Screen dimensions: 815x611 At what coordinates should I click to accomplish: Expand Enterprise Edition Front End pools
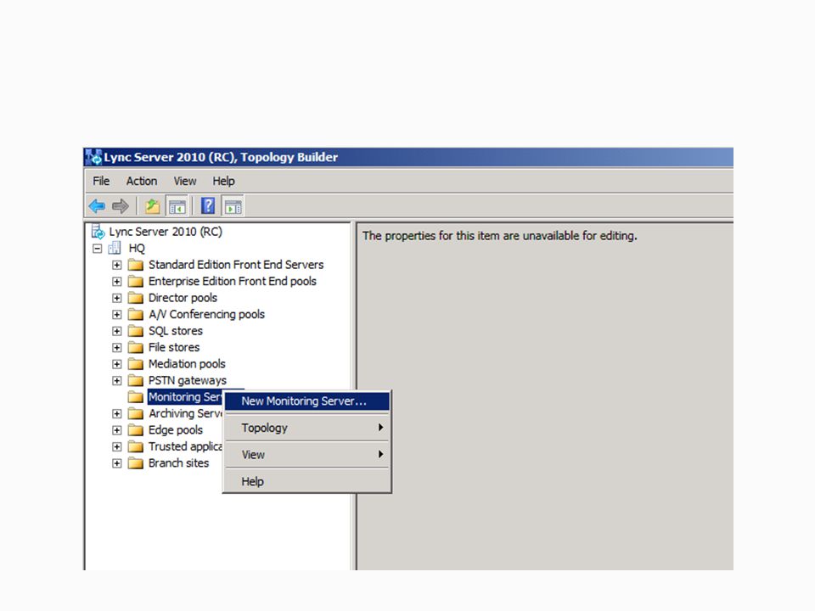(x=117, y=282)
